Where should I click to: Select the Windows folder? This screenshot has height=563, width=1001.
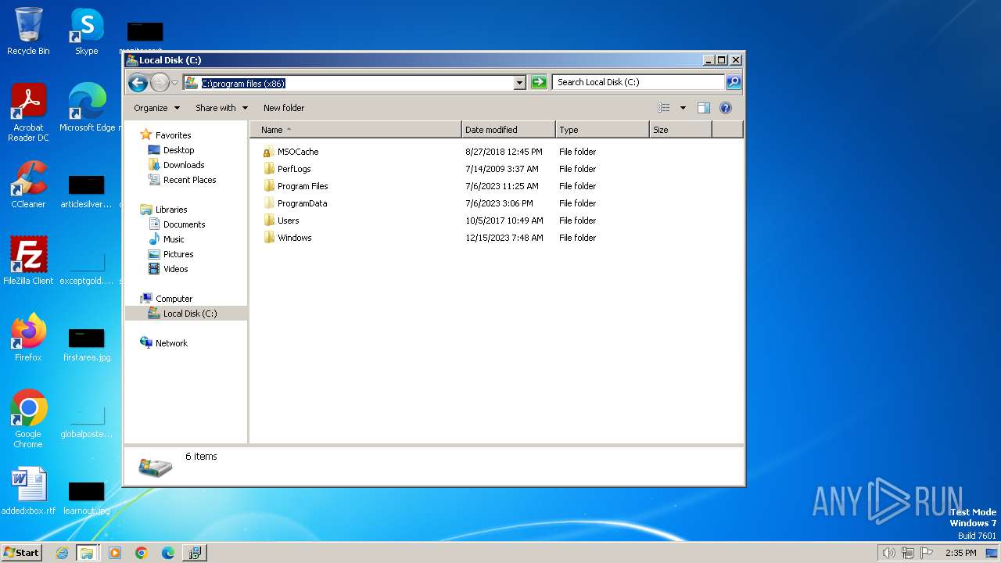pos(294,238)
